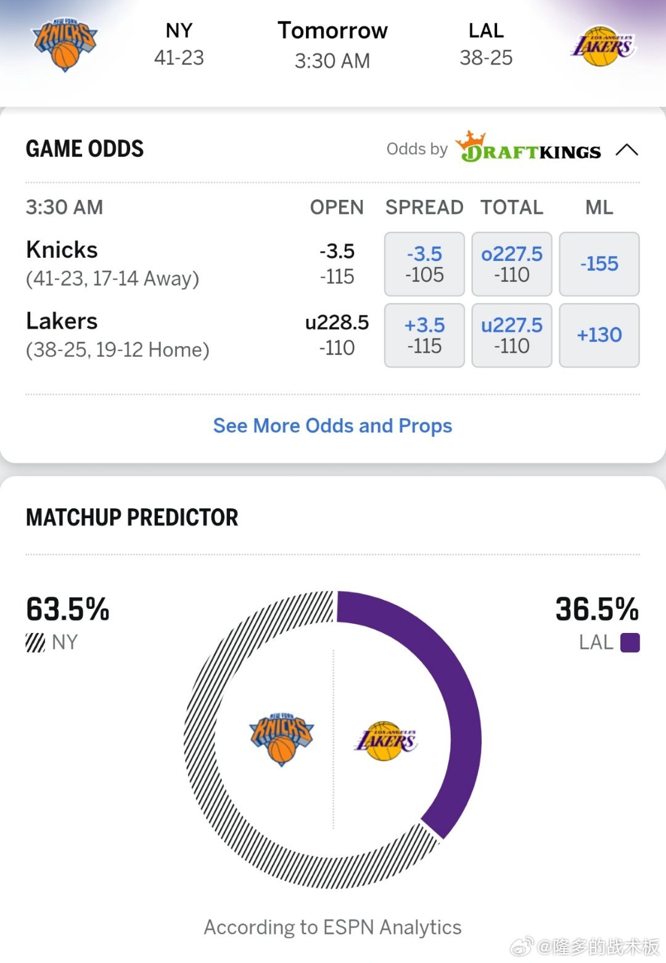Click the striped NY legend swatch
Viewport: 666px width, 963px height.
coord(35,643)
